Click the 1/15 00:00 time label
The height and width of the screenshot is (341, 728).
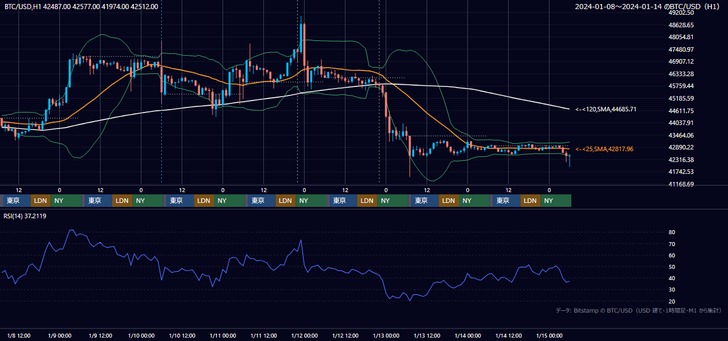[x=549, y=335]
